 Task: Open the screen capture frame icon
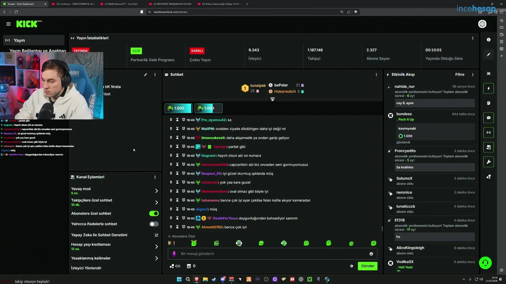coord(489,74)
